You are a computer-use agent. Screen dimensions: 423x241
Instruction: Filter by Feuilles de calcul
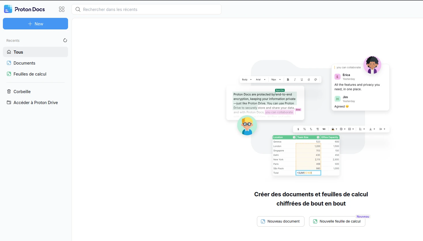tap(30, 74)
